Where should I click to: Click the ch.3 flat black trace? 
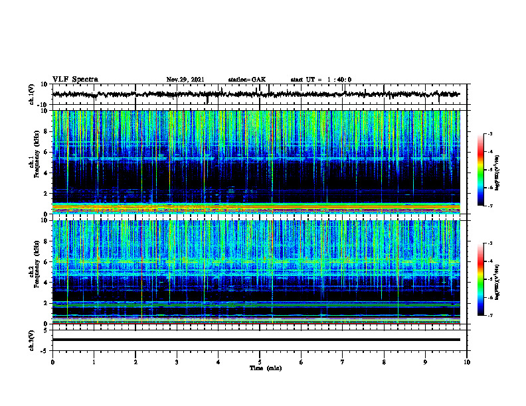coord(256,340)
